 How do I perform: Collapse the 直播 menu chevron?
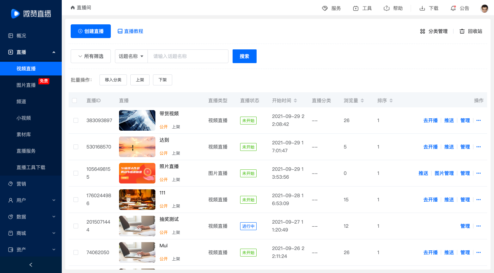point(54,52)
